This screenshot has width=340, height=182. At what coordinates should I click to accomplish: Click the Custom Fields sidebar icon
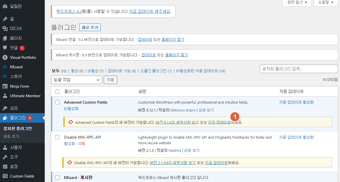[x=5, y=176]
